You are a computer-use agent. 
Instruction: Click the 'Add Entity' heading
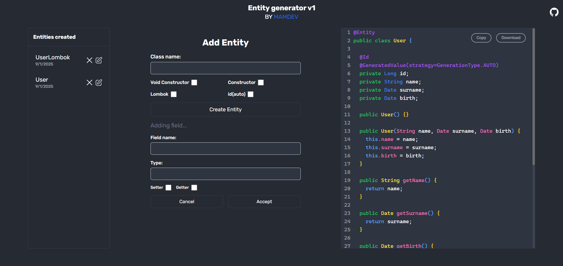click(x=225, y=43)
